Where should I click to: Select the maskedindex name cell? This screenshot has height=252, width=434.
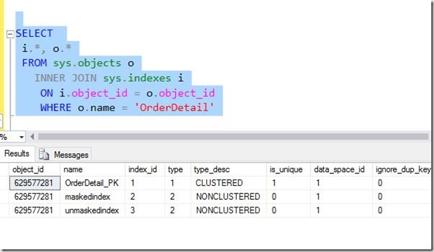(92, 197)
